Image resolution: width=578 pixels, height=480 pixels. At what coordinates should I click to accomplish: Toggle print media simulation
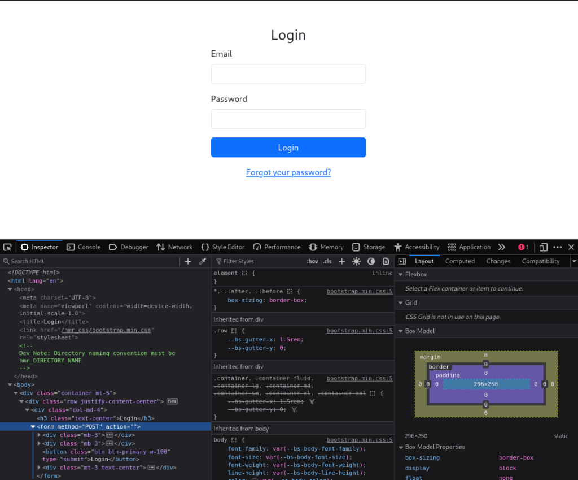click(386, 261)
